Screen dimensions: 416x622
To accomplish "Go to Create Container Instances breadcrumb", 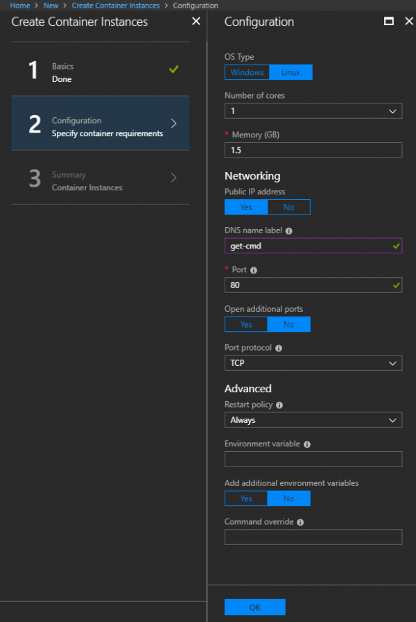I will pos(116,6).
